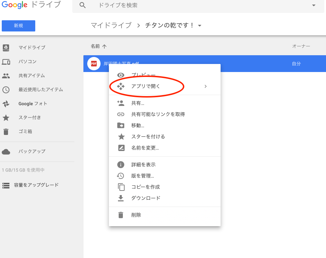The width and height of the screenshot is (326, 258).
Task: Choose 名前を変更 from the menu
Action: (145, 148)
